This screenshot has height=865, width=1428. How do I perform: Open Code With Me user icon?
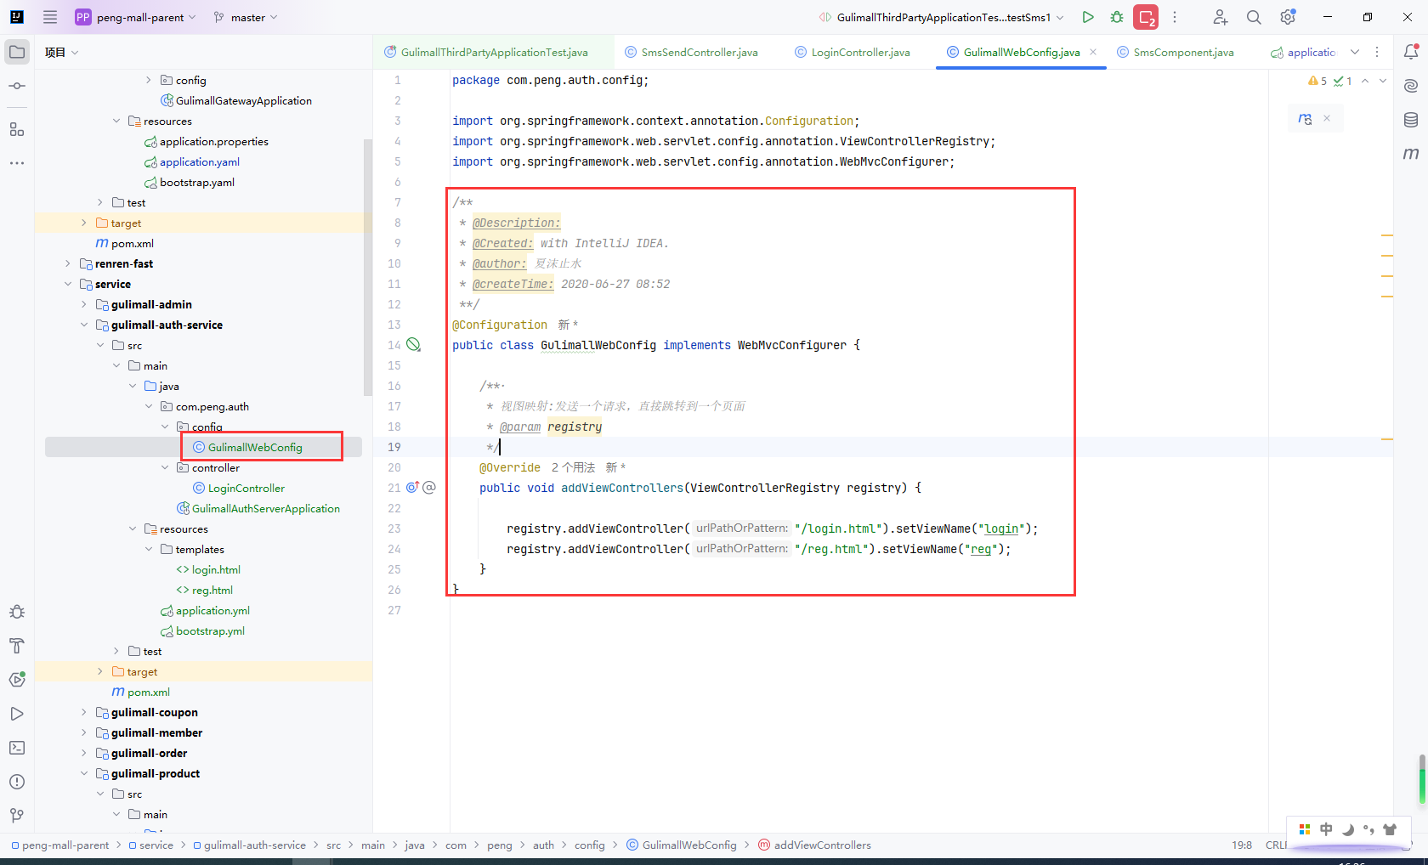[1220, 17]
